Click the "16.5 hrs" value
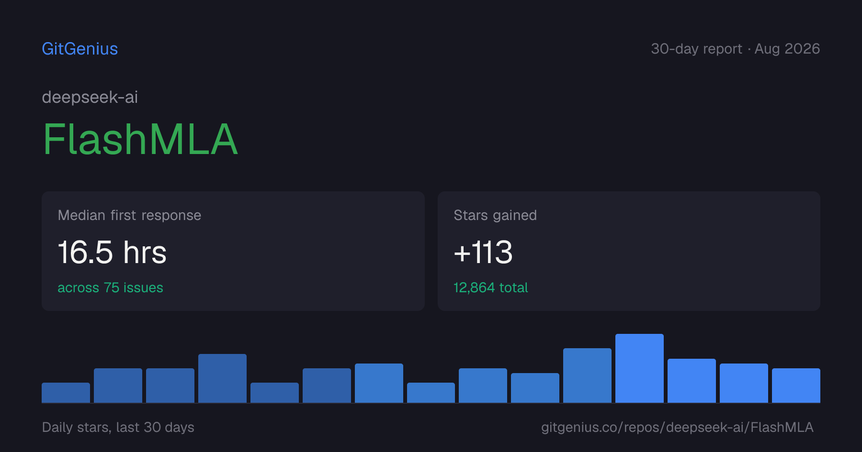 [113, 252]
